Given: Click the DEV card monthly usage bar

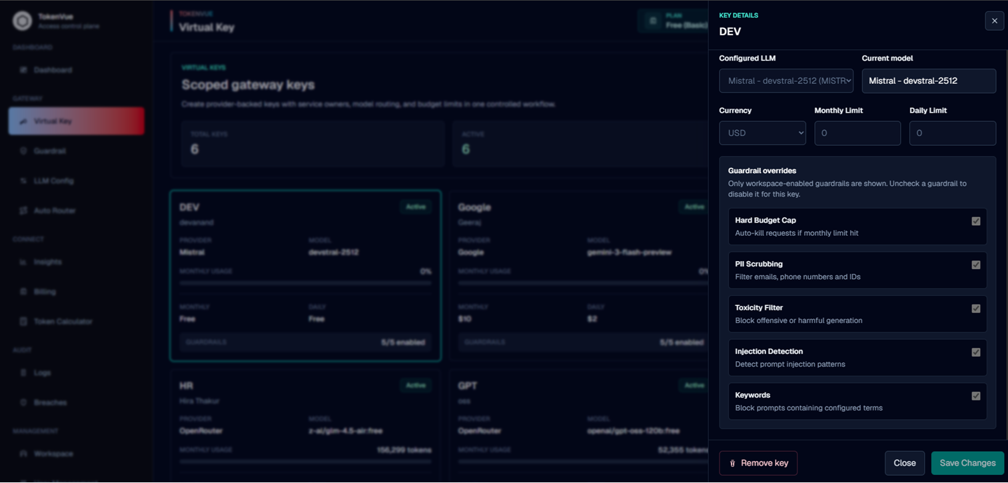Looking at the screenshot, I should [x=305, y=283].
